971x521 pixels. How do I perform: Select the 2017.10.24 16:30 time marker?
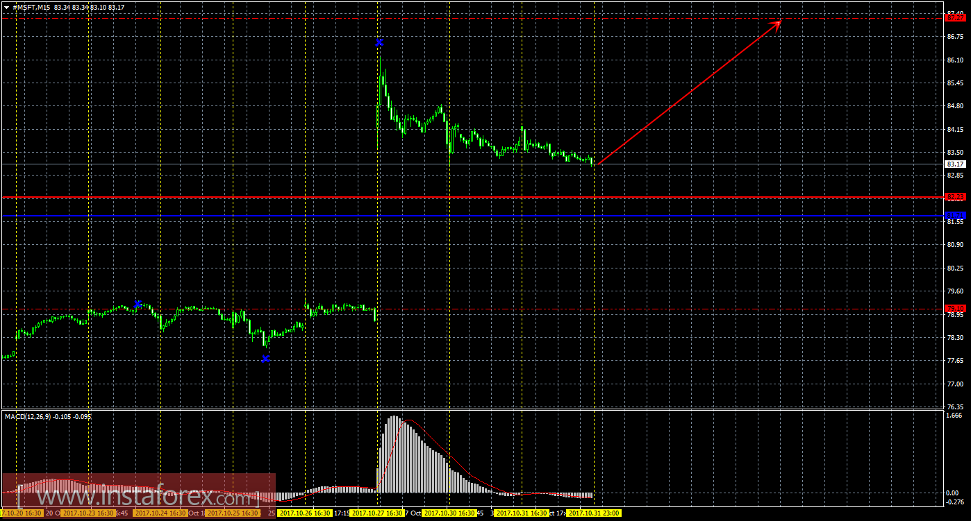pyautogui.click(x=160, y=513)
